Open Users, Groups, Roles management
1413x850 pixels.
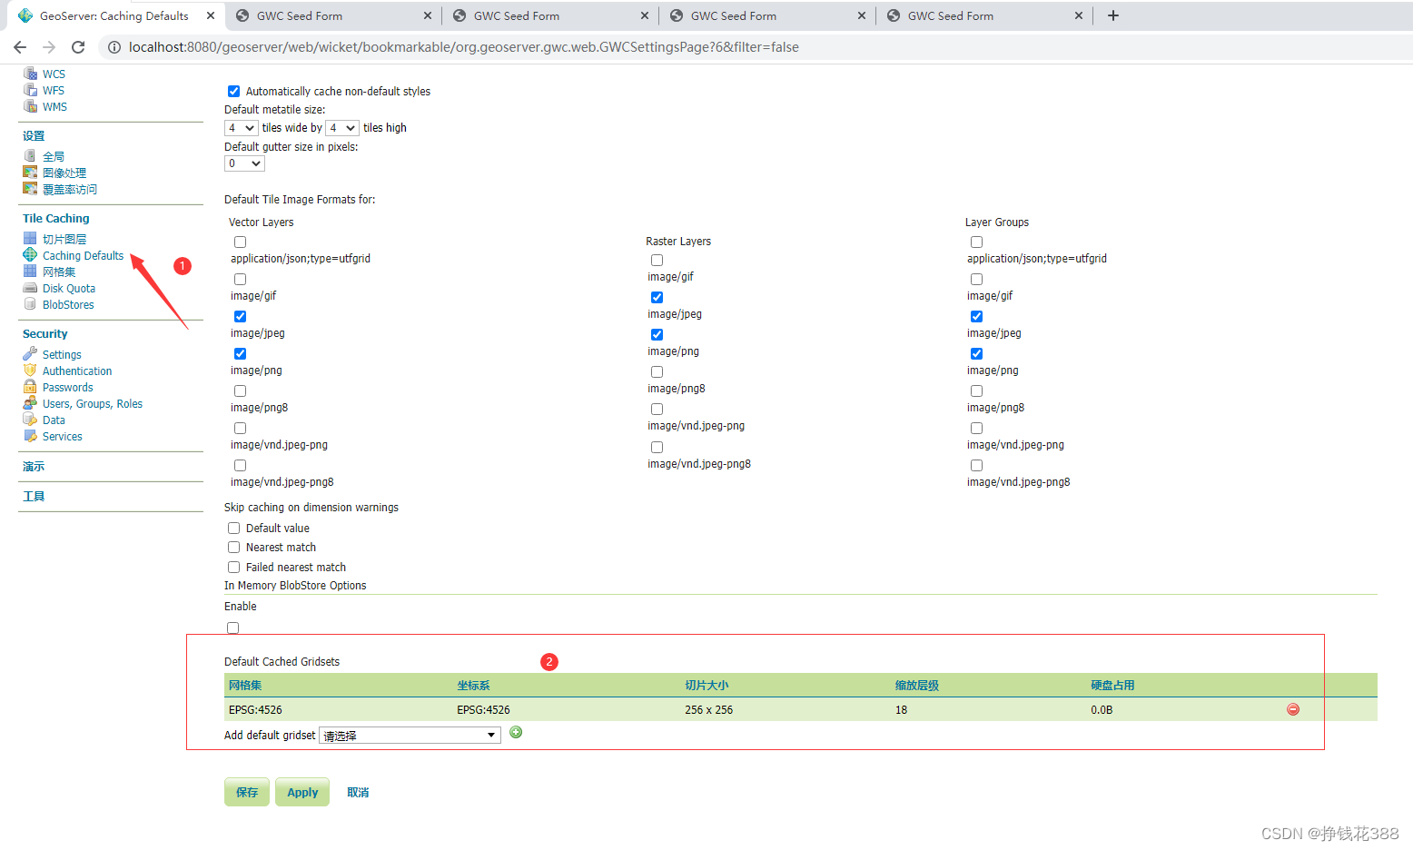point(91,403)
